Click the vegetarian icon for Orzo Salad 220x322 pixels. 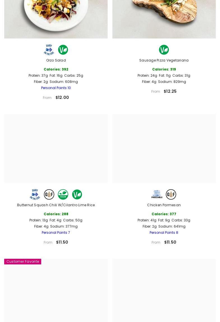pyautogui.click(x=63, y=50)
